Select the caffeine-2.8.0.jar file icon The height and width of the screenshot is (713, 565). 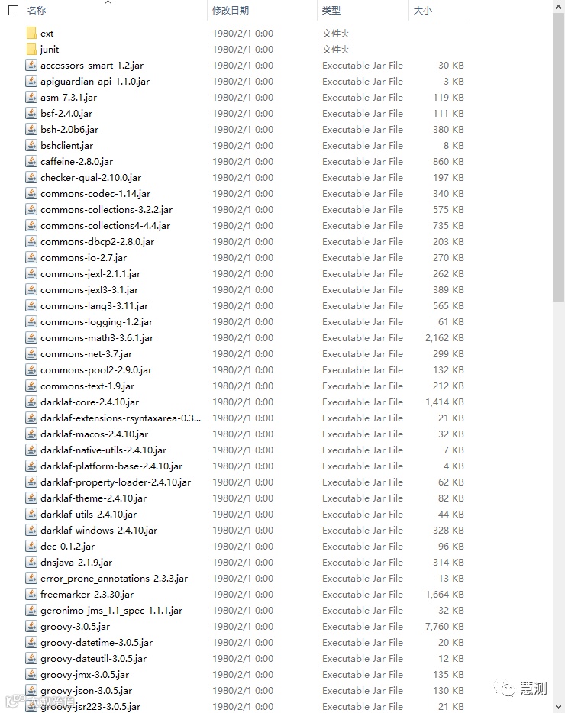[31, 161]
